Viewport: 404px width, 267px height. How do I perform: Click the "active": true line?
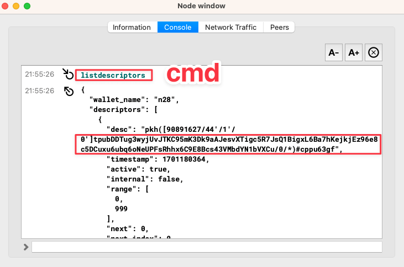138,169
